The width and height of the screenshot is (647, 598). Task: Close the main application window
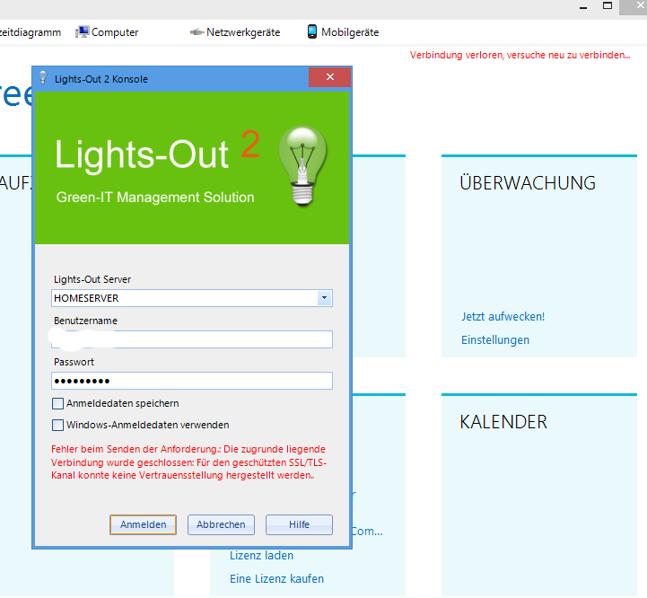pos(634,6)
